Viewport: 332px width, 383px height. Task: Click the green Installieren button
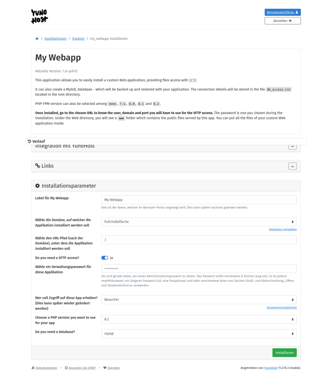tap(284, 353)
